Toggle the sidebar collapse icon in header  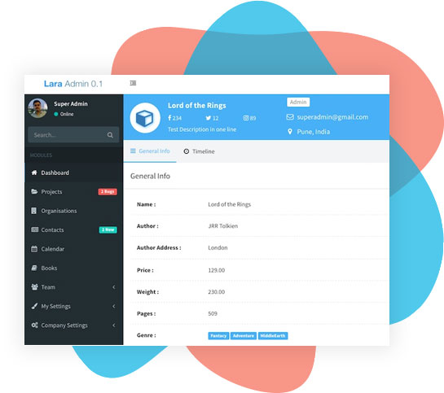click(x=133, y=83)
